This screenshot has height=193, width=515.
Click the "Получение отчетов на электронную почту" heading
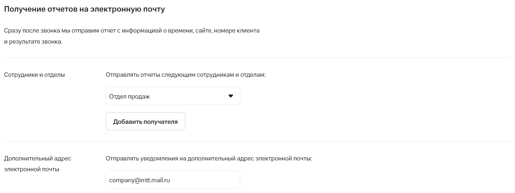tap(85, 9)
